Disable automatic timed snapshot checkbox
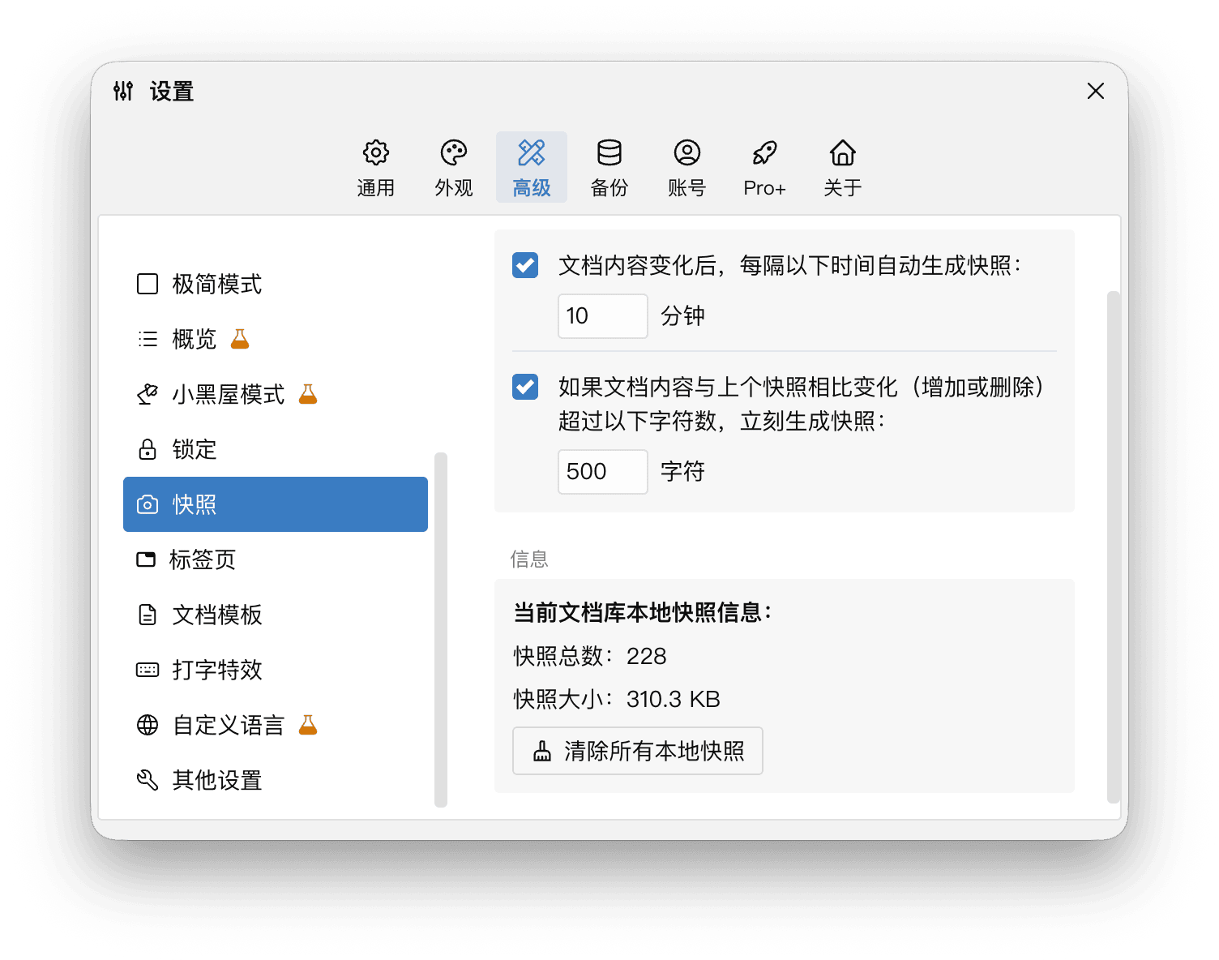 tap(525, 265)
